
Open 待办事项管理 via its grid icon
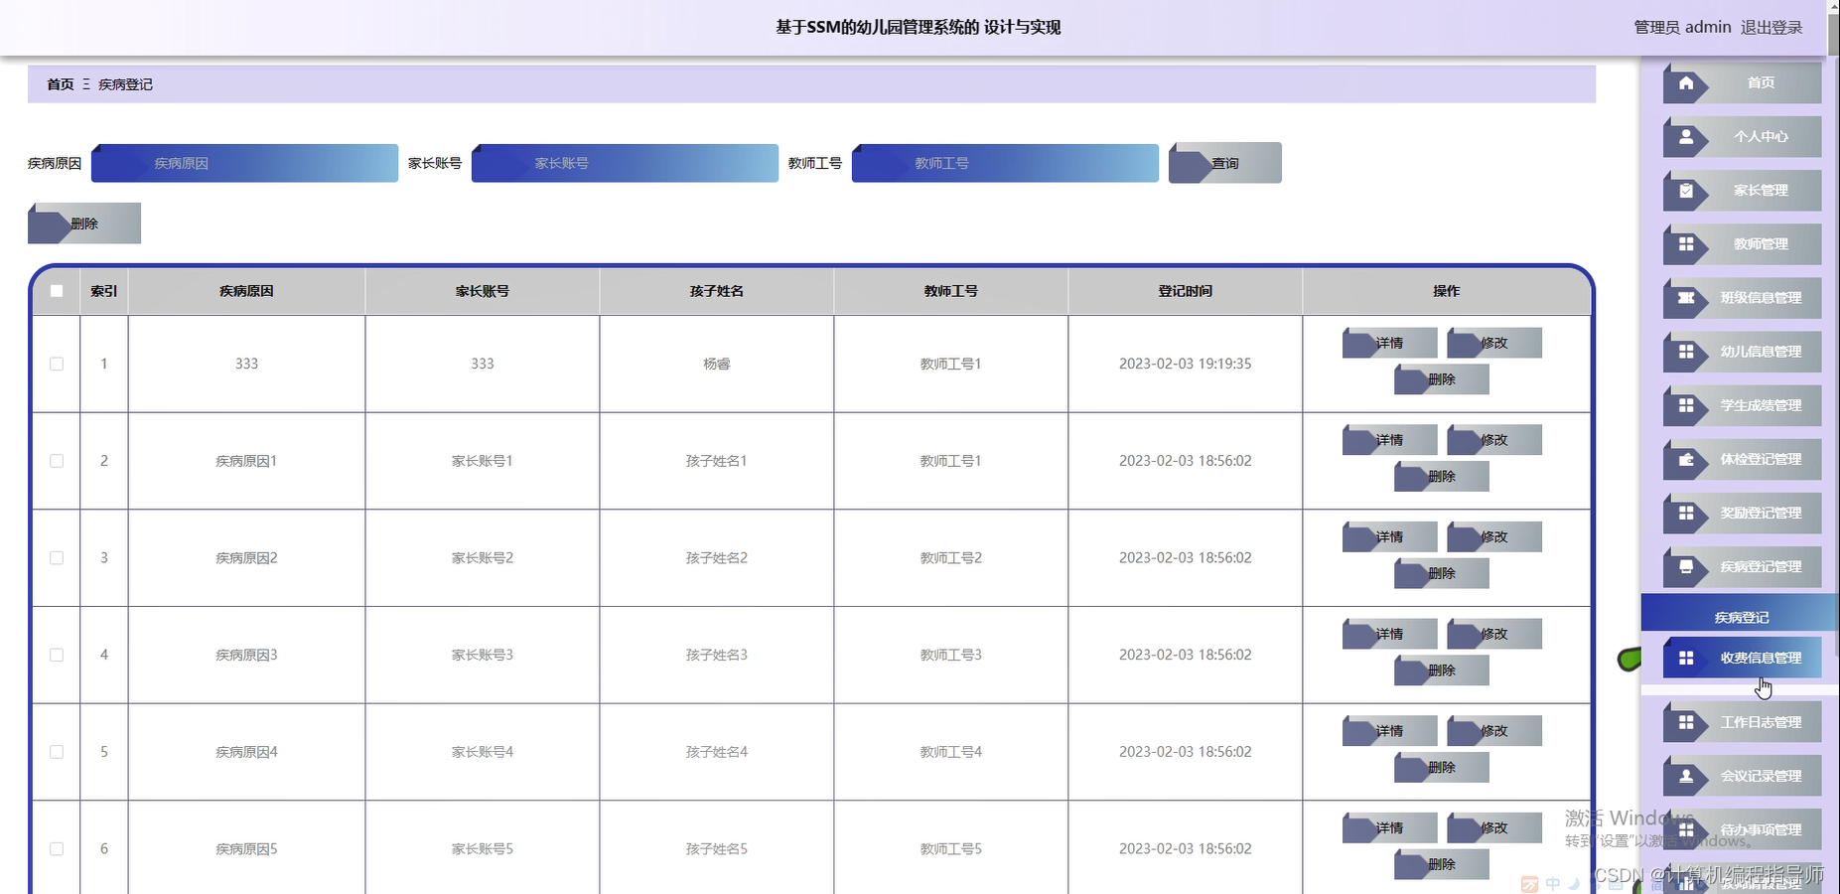[1686, 829]
